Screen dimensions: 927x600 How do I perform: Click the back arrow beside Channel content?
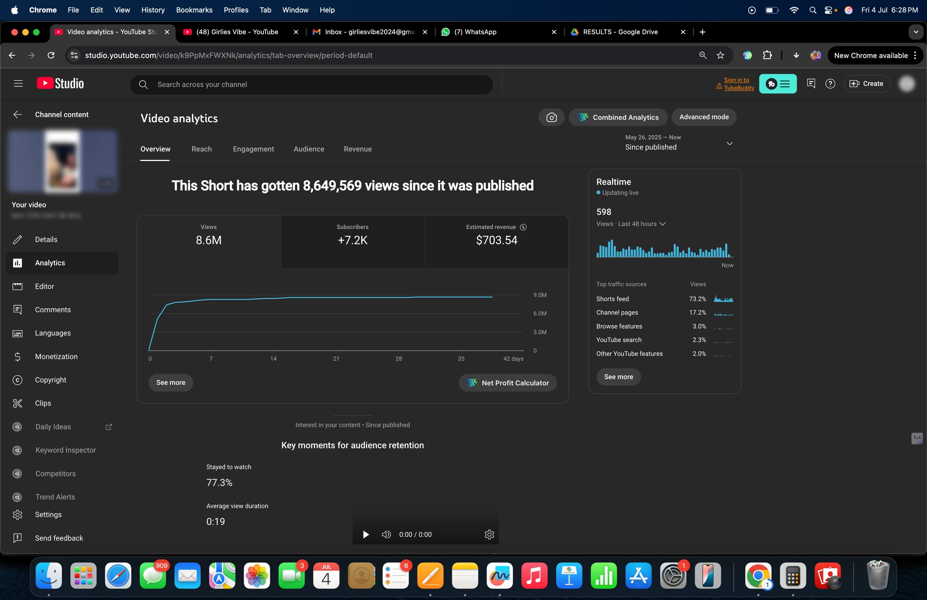click(18, 114)
